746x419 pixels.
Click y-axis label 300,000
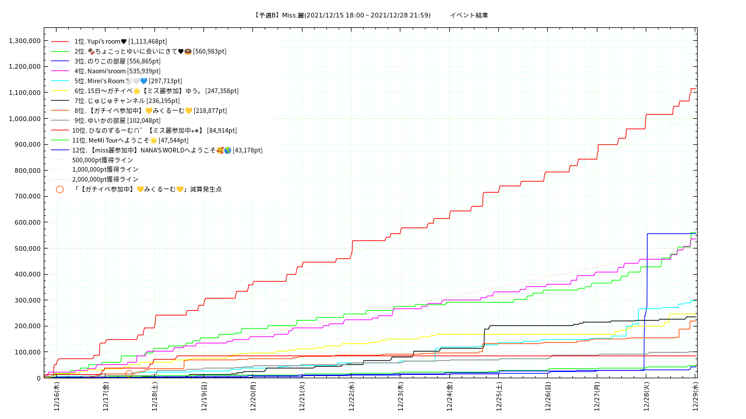coord(28,300)
